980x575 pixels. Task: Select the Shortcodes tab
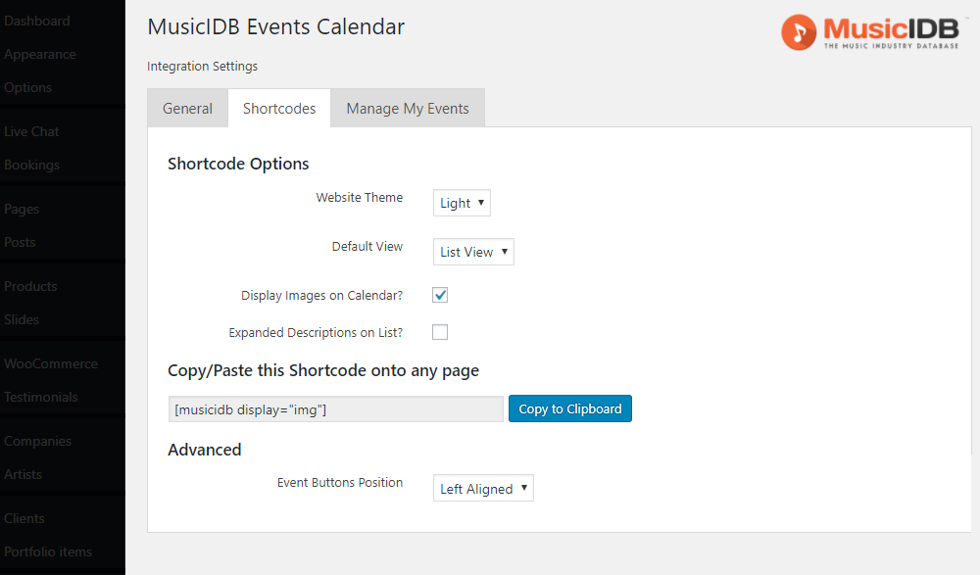[x=279, y=108]
